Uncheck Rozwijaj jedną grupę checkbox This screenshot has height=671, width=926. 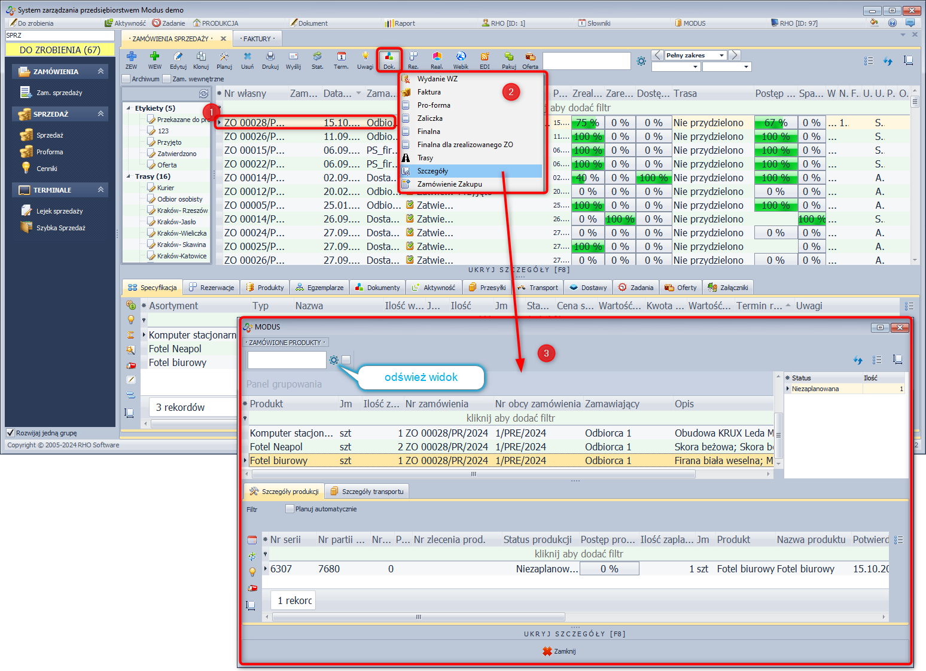tap(10, 433)
